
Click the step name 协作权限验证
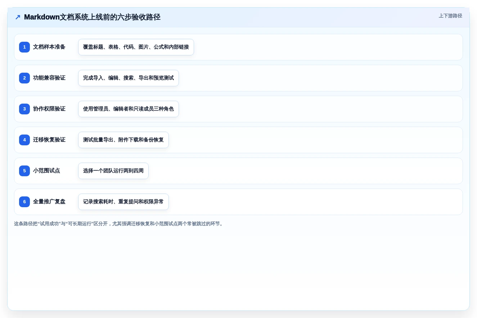[x=49, y=109]
